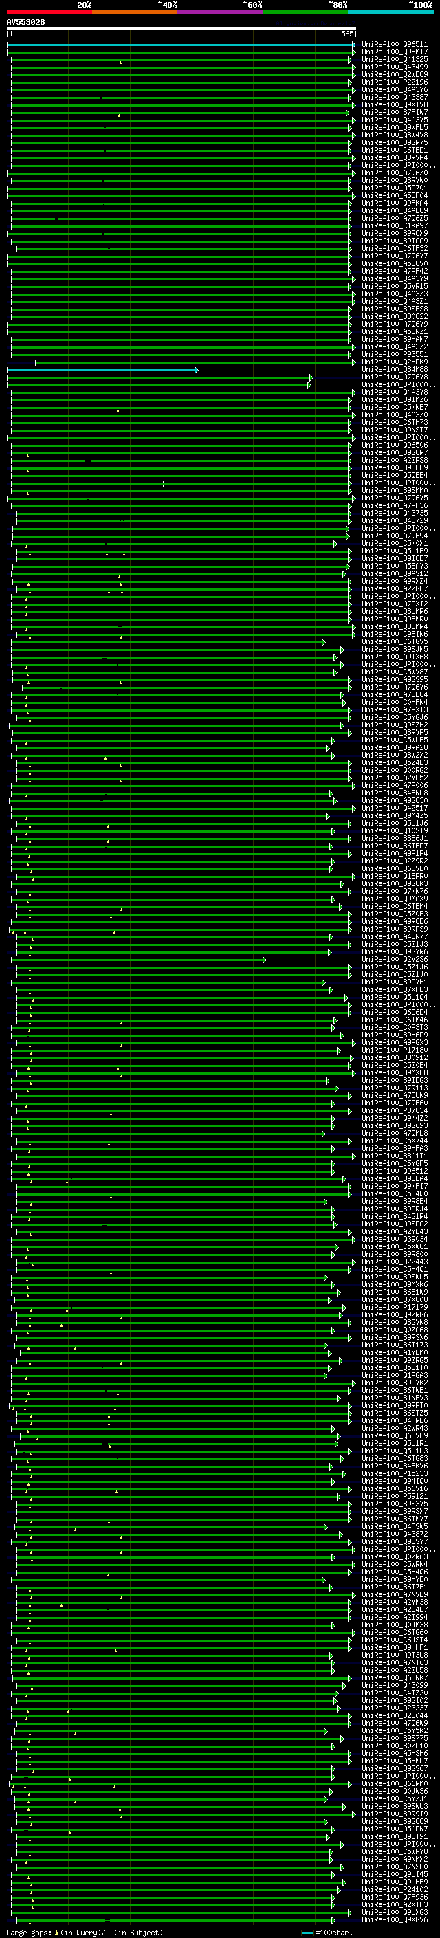Select hit label UniRef100_Q4A3Y9
This screenshot has height=1938, width=440.
coord(395,279)
